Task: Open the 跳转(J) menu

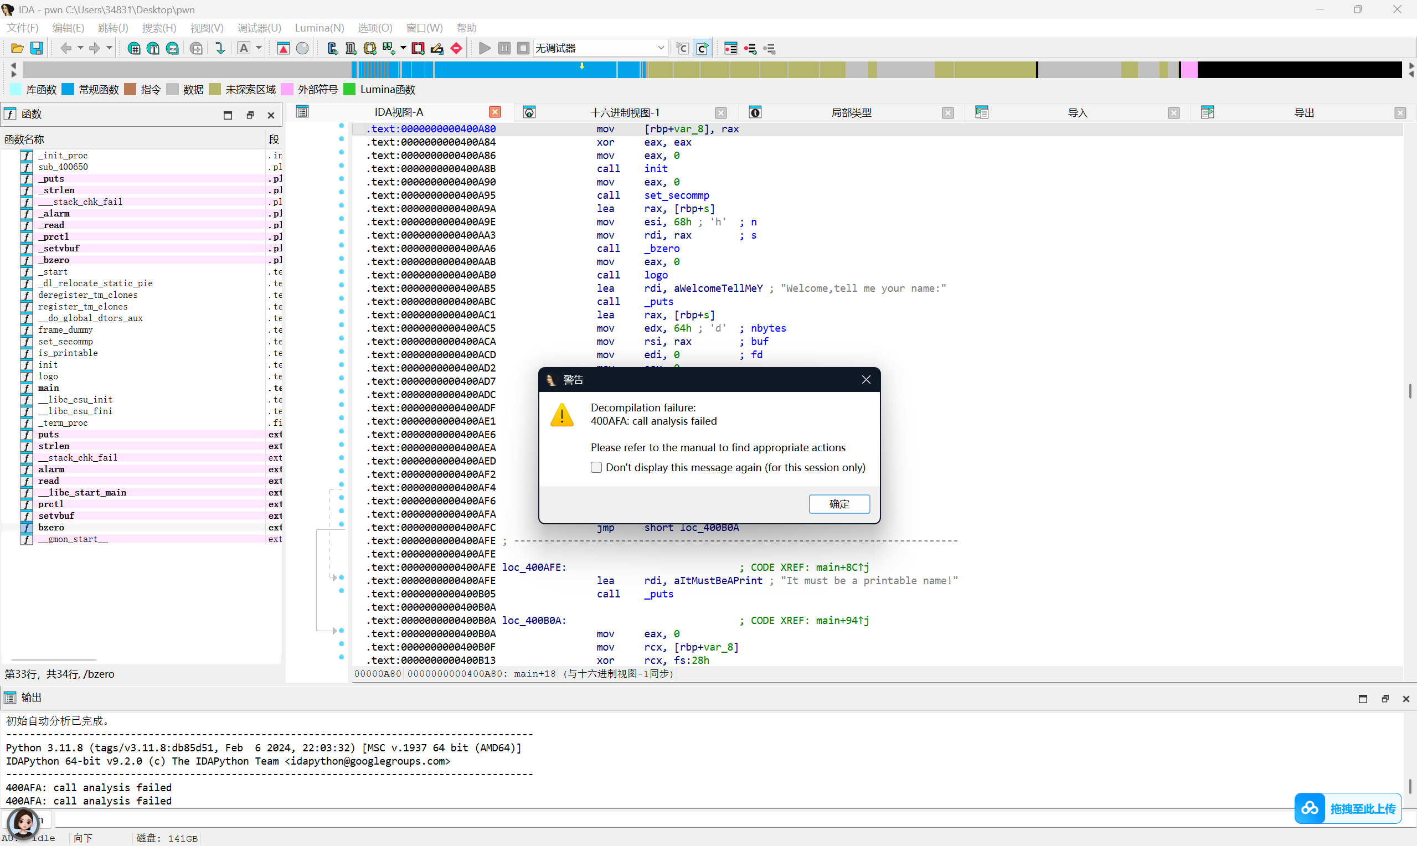Action: click(113, 28)
